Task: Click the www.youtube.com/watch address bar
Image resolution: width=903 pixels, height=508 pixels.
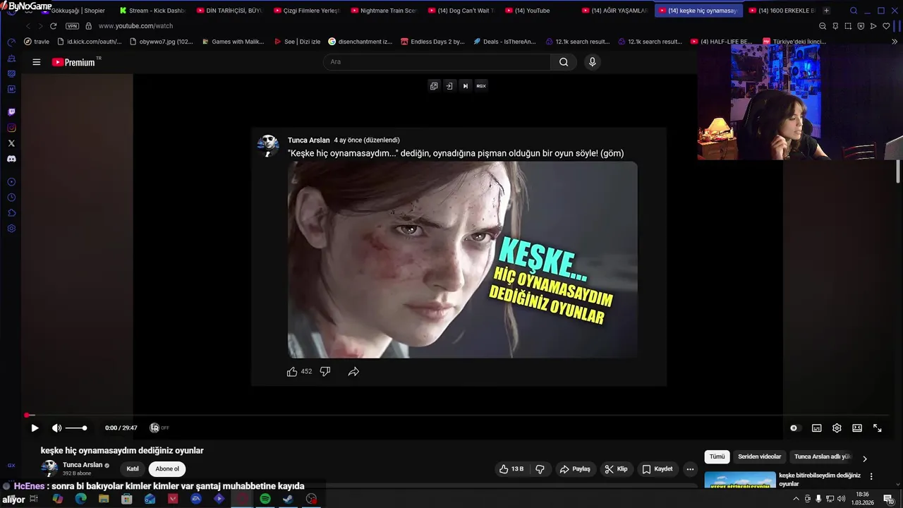Action: [135, 26]
